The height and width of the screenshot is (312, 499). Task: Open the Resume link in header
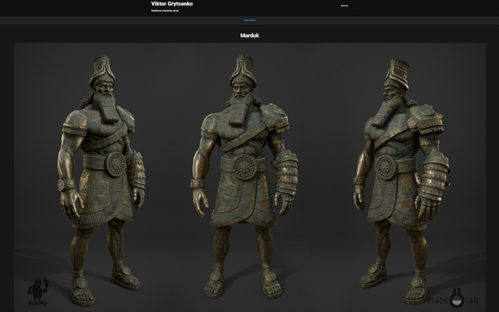344,6
